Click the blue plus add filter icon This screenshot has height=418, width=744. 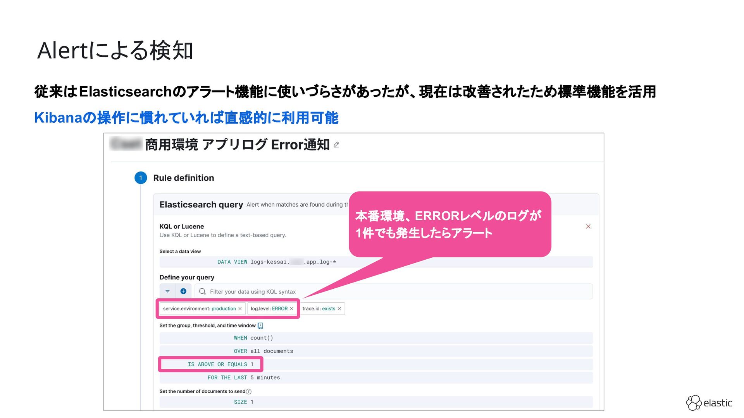pyautogui.click(x=183, y=291)
